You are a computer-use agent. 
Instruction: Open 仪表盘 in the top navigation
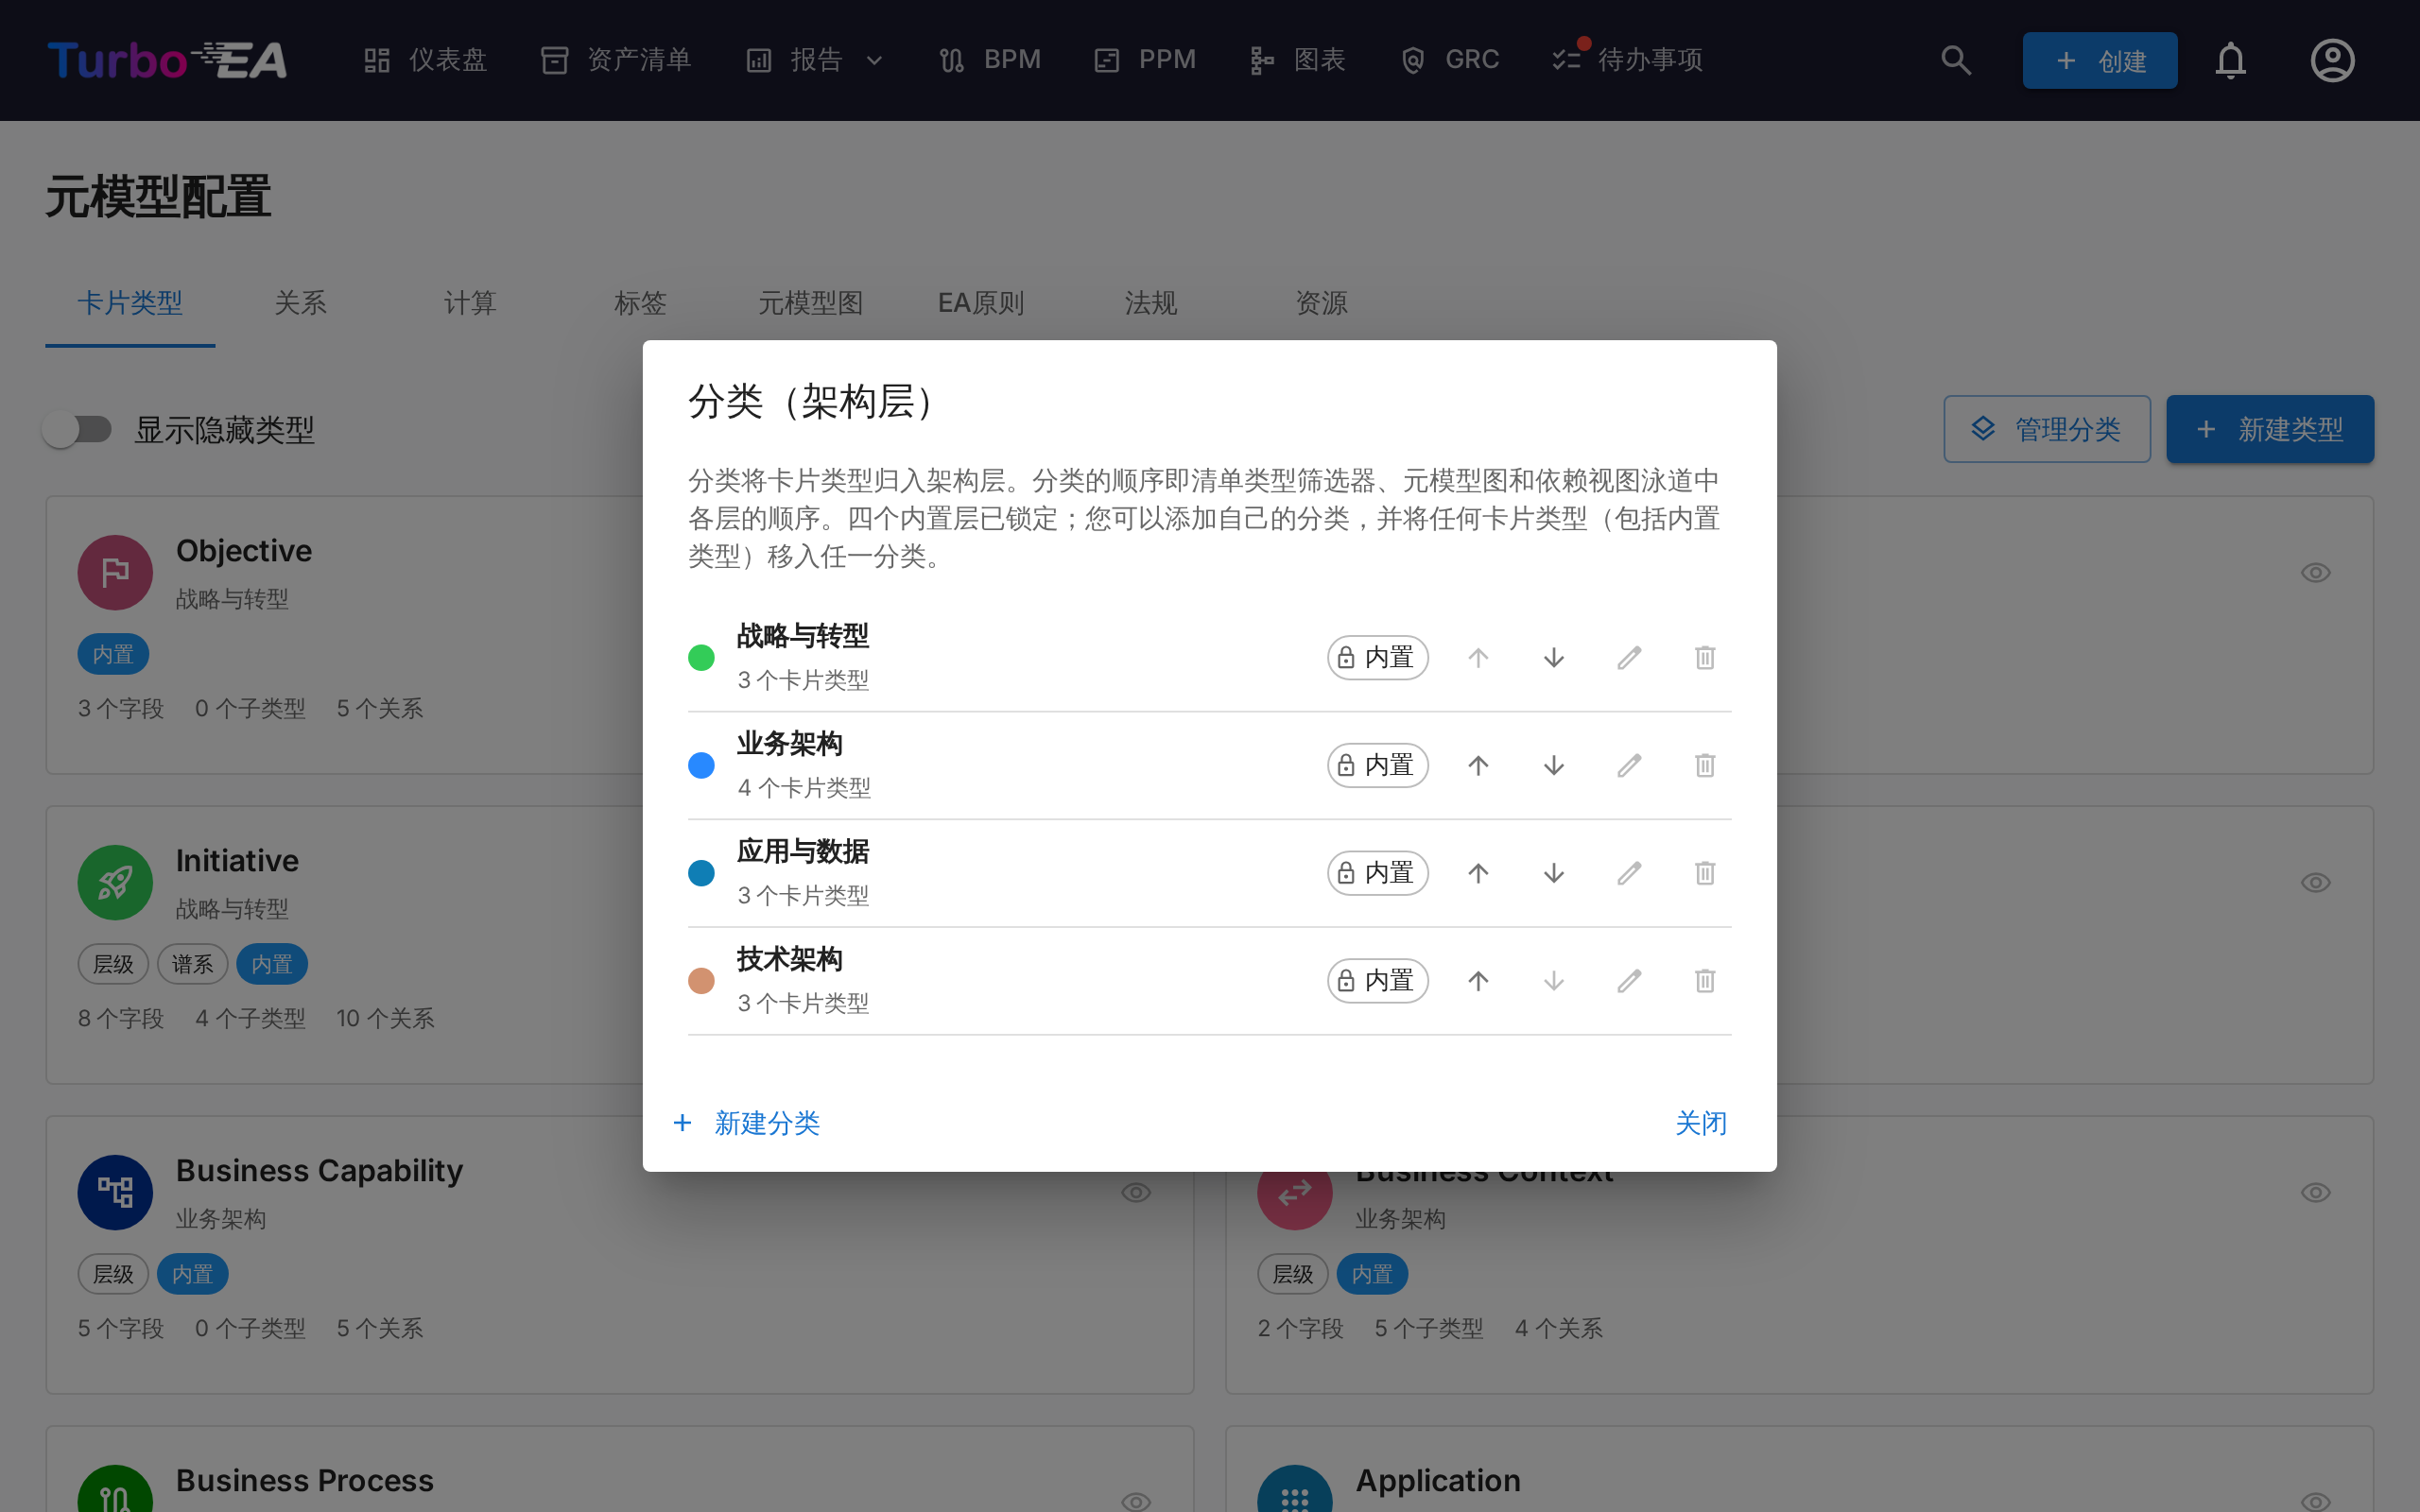pos(425,60)
